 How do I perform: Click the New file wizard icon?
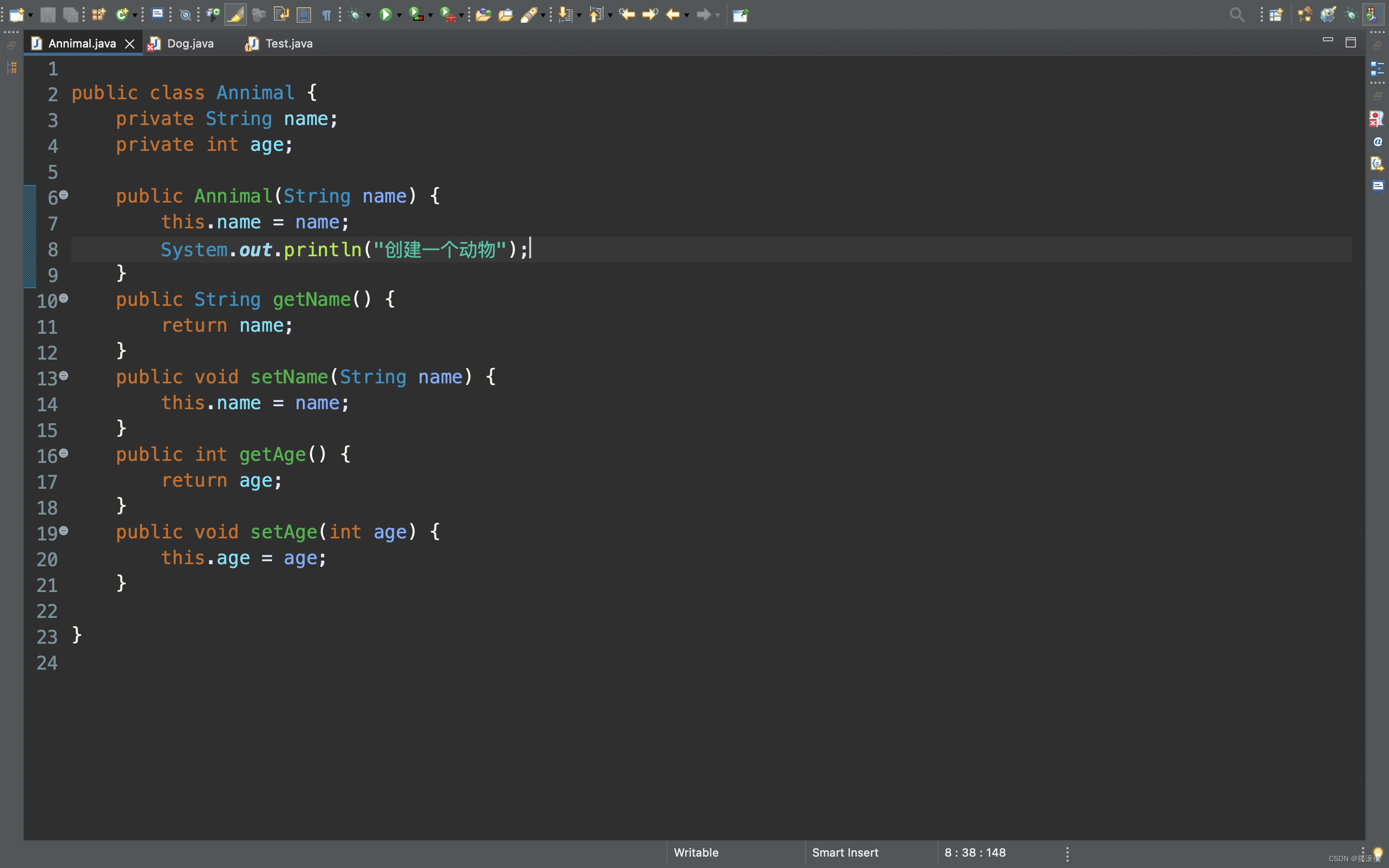point(16,15)
